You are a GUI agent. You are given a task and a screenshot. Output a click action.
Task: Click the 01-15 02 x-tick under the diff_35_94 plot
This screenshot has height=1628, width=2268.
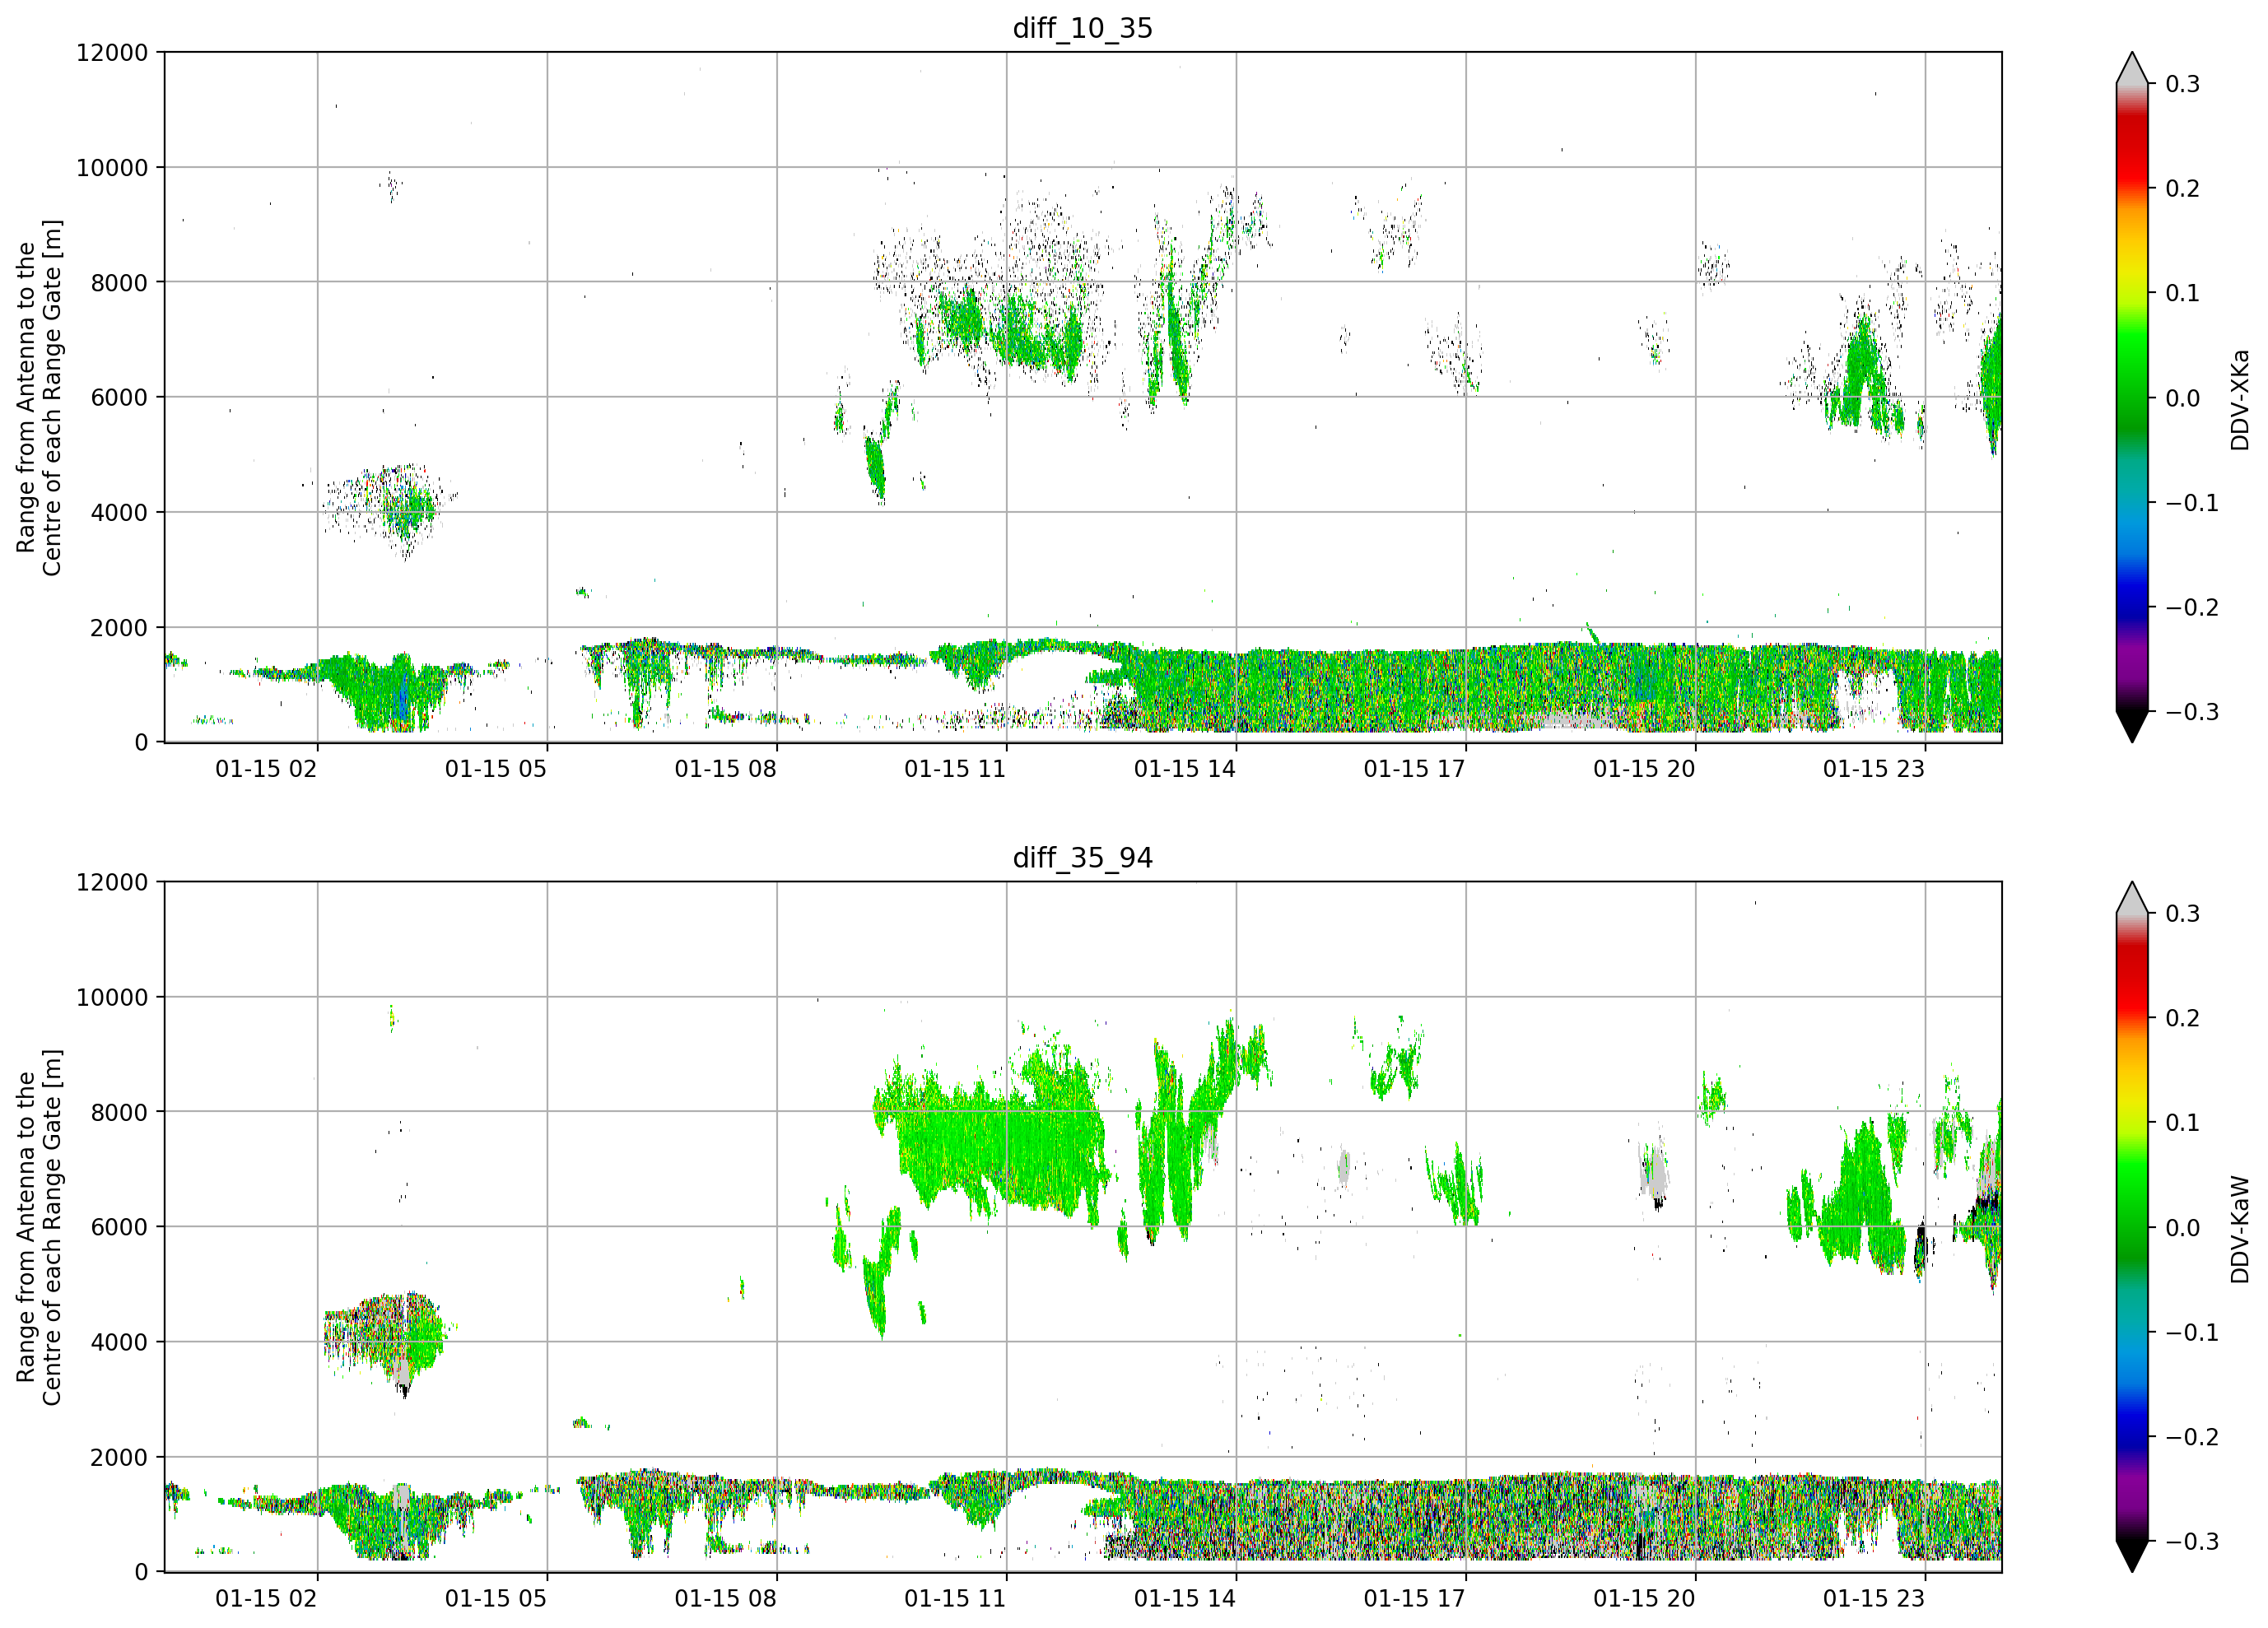266,1599
